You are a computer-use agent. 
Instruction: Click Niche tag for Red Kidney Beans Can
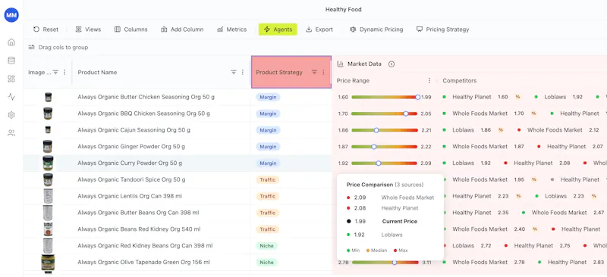click(x=267, y=246)
